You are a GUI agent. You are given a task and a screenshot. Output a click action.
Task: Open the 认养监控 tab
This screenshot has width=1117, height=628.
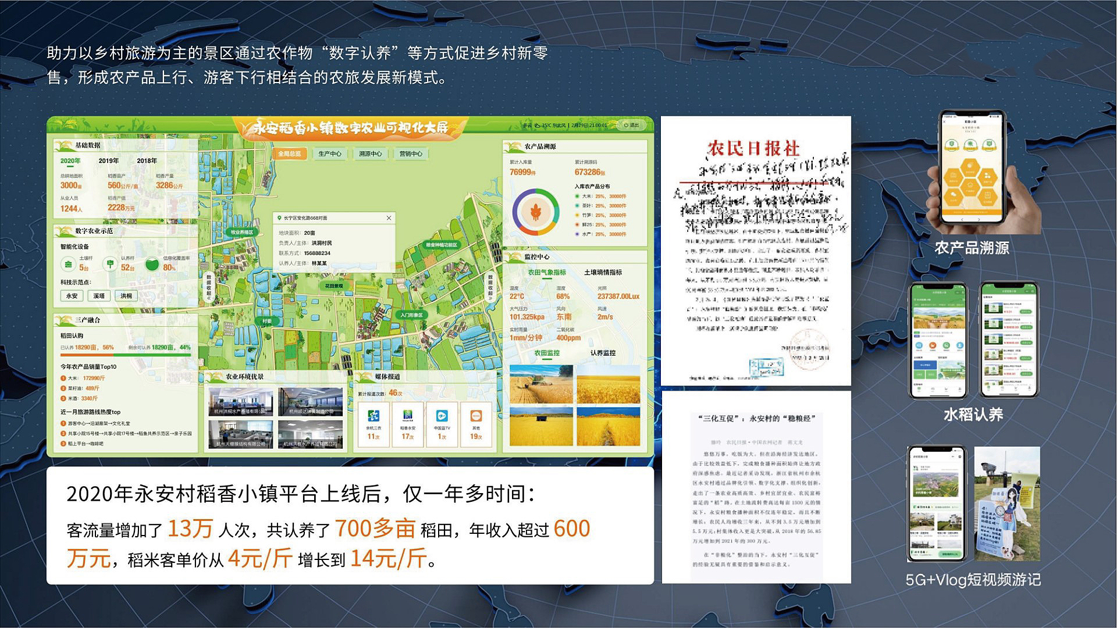click(x=603, y=353)
